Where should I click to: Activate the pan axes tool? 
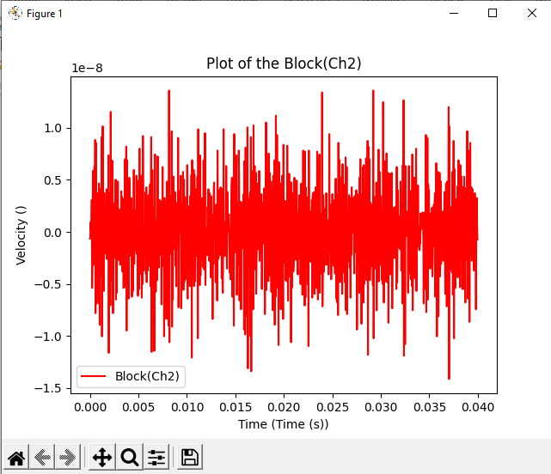pos(102,457)
